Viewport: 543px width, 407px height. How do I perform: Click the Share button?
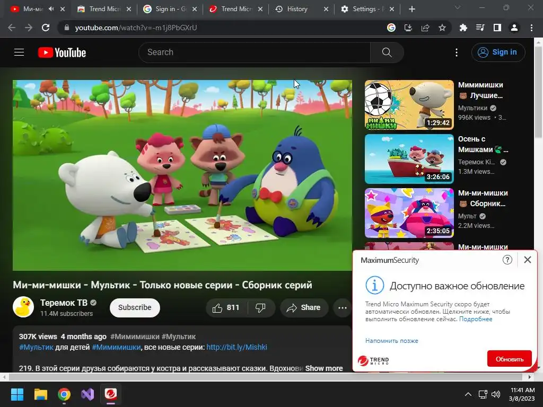pos(304,308)
